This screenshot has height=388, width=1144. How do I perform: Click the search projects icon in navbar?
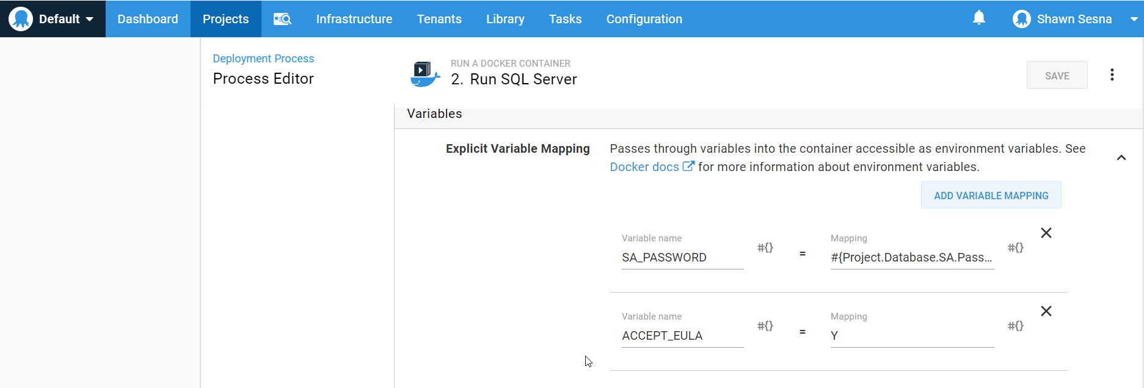click(x=282, y=19)
